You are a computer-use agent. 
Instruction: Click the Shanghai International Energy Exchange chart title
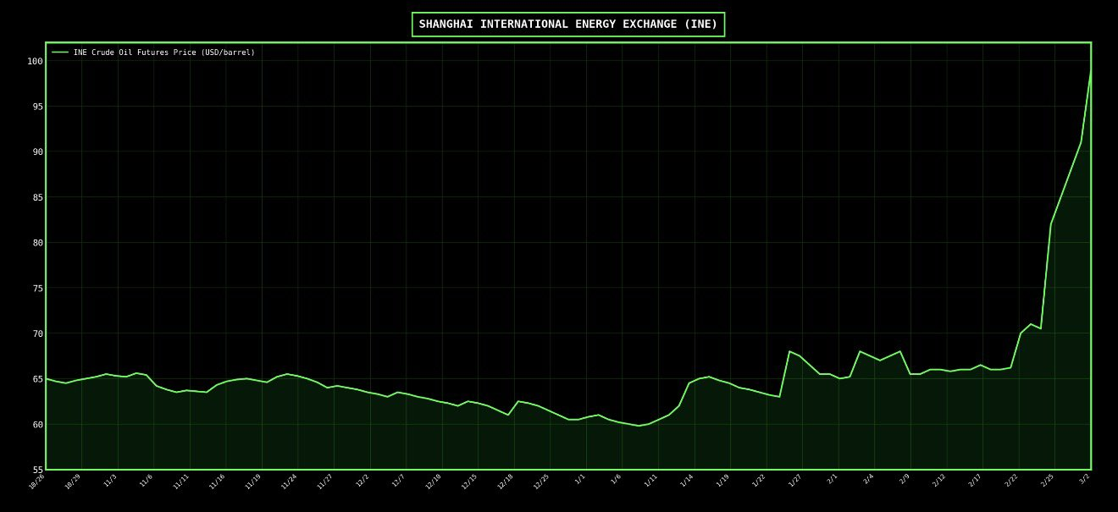click(567, 25)
